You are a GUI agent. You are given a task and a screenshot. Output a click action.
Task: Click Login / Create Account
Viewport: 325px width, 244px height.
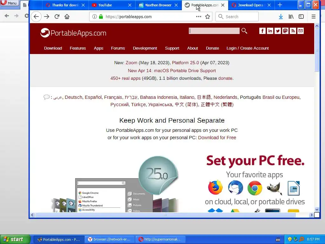click(248, 48)
